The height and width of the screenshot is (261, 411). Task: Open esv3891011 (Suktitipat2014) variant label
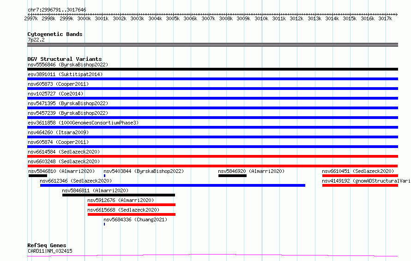pyautogui.click(x=65, y=74)
